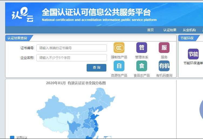Image resolution: width=203 pixels, height=139 pixels.
Task: Click the 10万以上 legend color swatch
Action: (12, 137)
